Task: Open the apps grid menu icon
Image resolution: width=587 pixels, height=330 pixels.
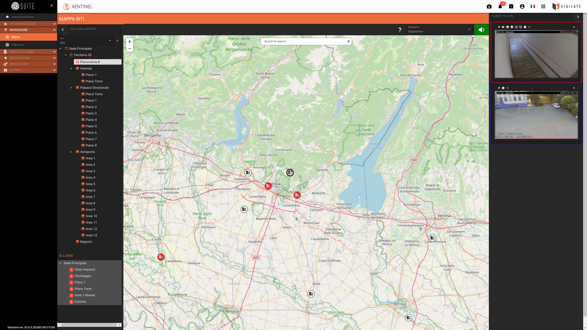Action: pyautogui.click(x=543, y=6)
